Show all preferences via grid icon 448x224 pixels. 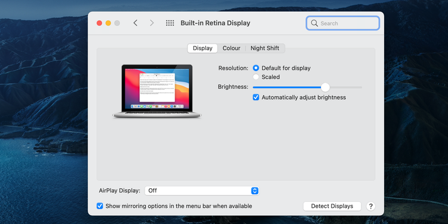[170, 23]
